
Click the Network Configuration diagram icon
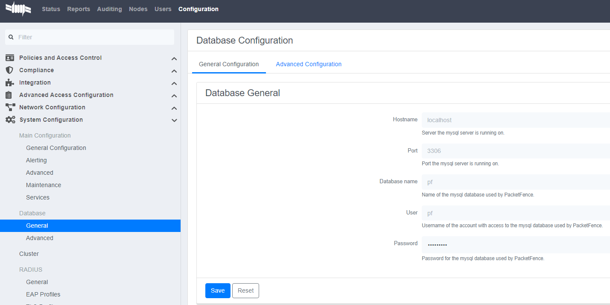click(10, 107)
